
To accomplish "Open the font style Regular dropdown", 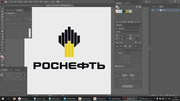I will [140, 32].
